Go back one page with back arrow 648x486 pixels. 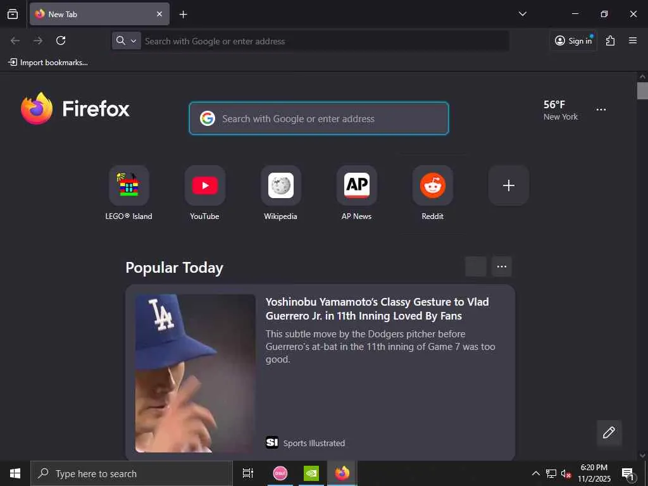15,40
